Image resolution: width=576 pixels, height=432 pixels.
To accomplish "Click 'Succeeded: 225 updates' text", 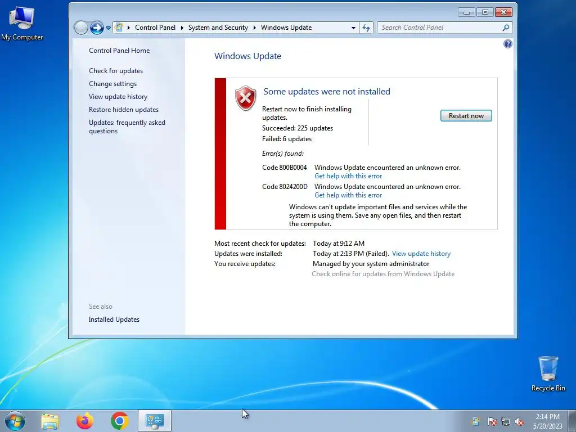I will (298, 128).
